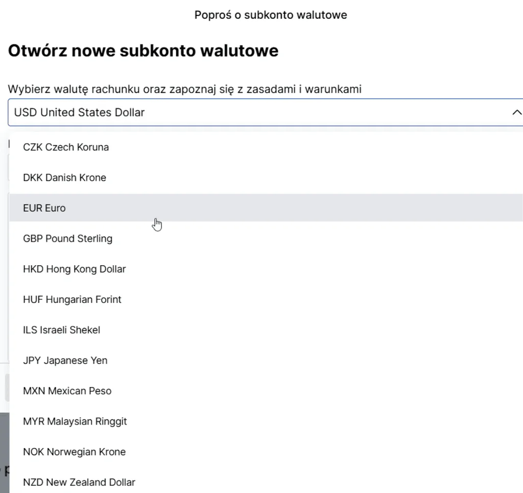The height and width of the screenshot is (493, 523).
Task: Click the USD United States Dollar combo box
Action: pos(266,112)
